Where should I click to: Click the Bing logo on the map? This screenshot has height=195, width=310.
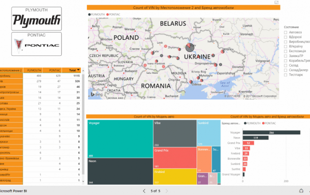click(97, 94)
